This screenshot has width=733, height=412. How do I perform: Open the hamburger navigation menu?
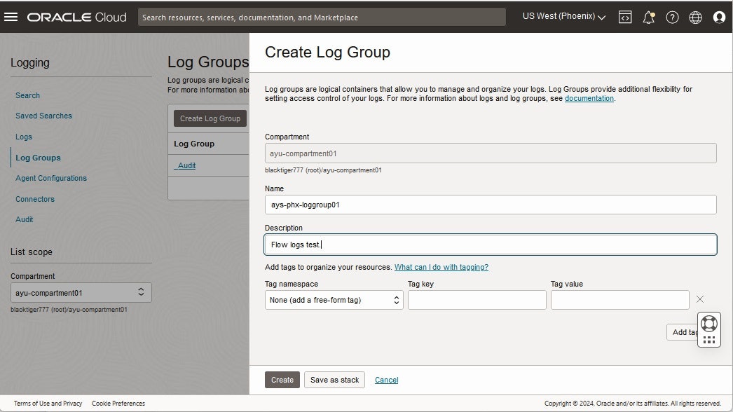11,17
